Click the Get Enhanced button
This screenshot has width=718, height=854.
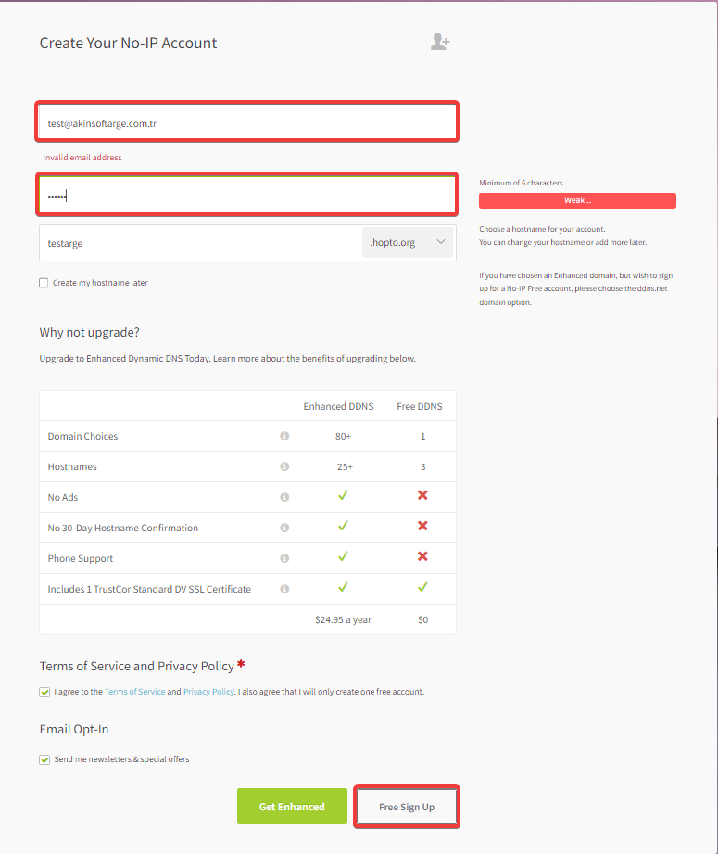(x=292, y=806)
